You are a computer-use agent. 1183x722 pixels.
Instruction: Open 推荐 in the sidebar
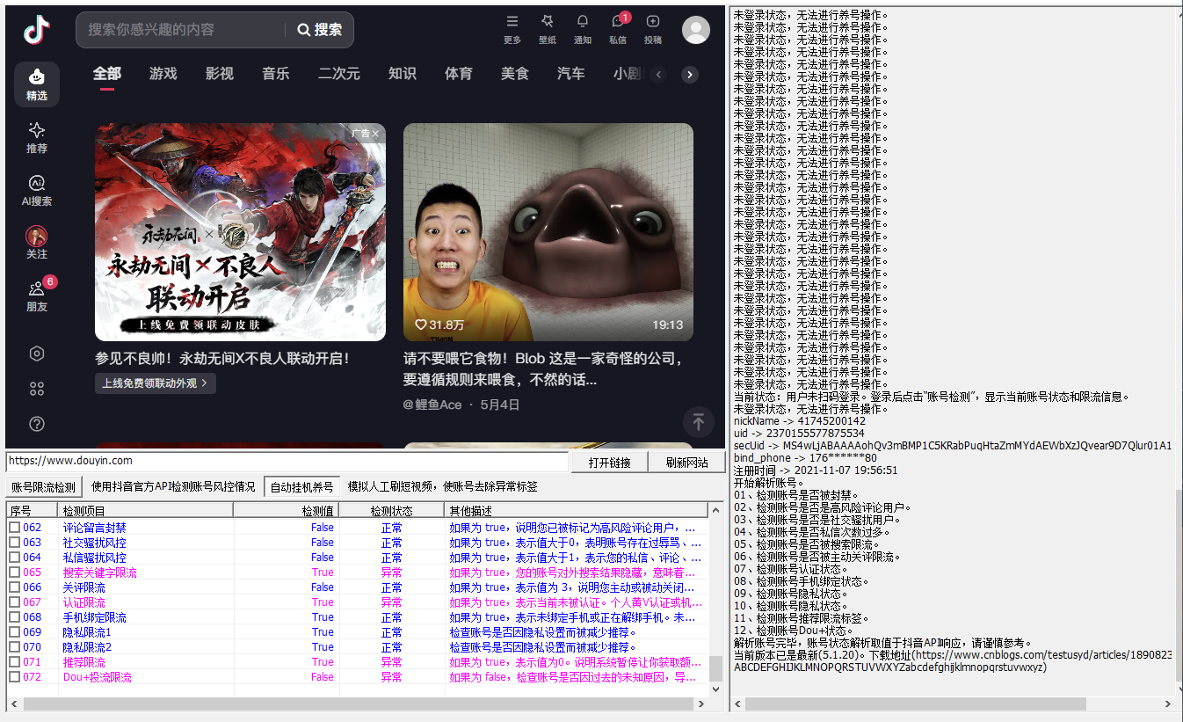[x=37, y=138]
